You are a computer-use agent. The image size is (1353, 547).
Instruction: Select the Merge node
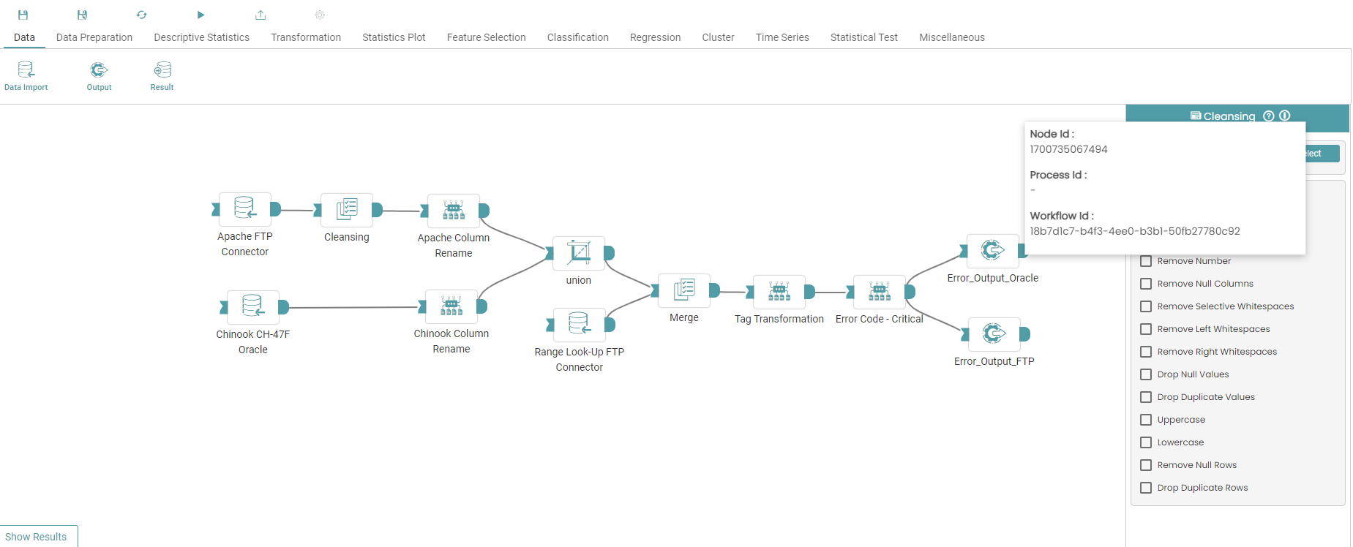tap(684, 290)
